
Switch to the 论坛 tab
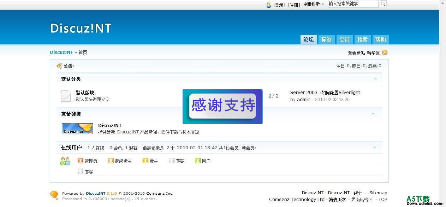coord(308,39)
